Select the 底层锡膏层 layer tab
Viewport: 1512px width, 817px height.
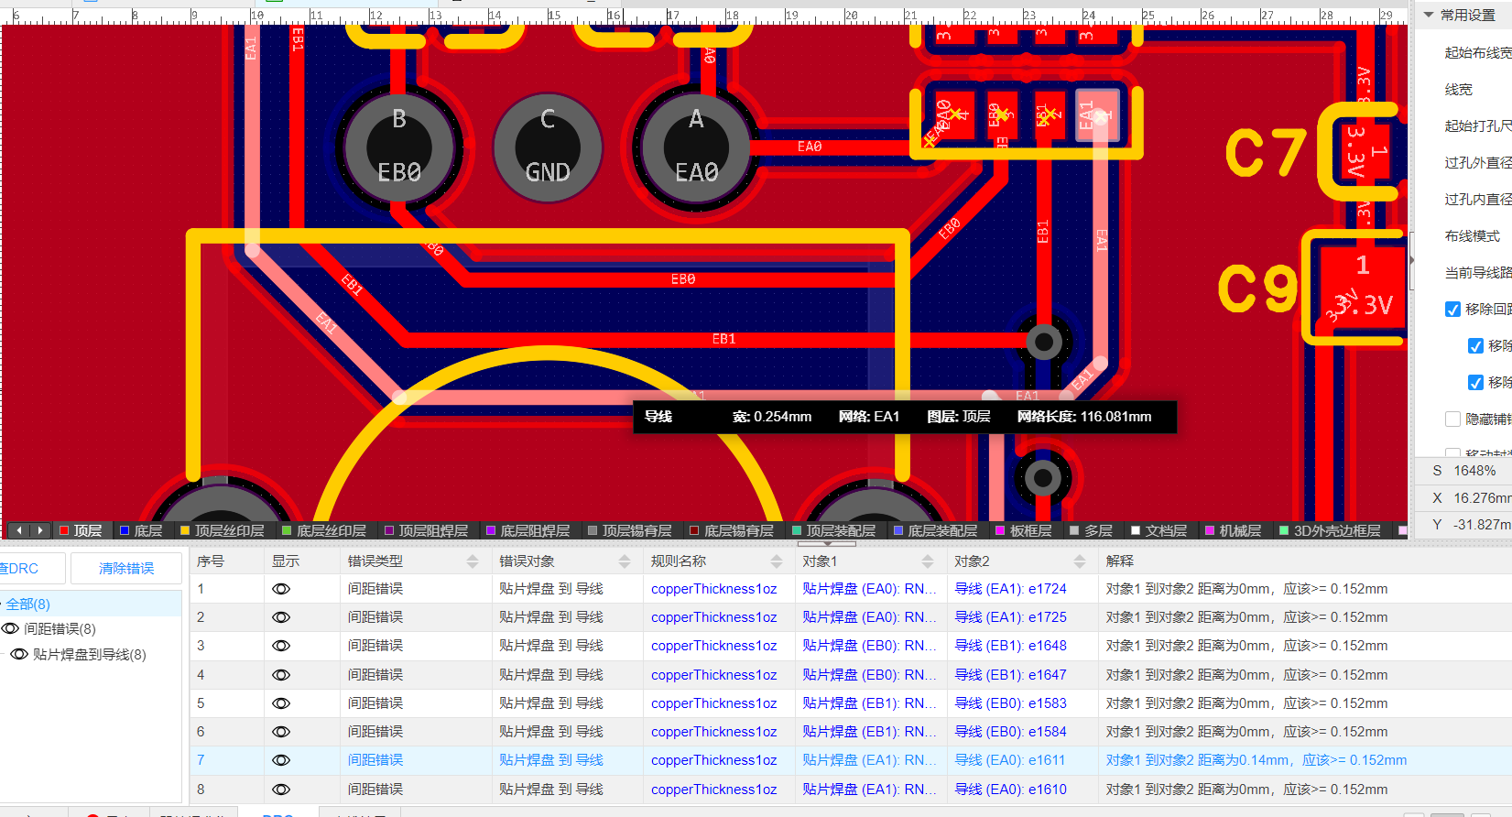tap(732, 530)
